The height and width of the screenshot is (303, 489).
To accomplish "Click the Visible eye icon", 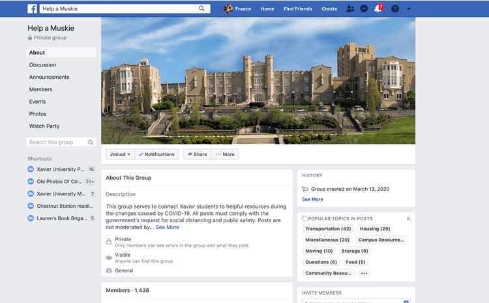I will 109,258.
